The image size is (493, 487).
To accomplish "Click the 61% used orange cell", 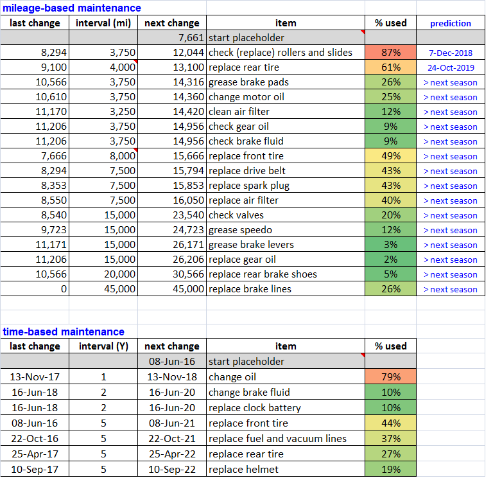I will click(390, 67).
